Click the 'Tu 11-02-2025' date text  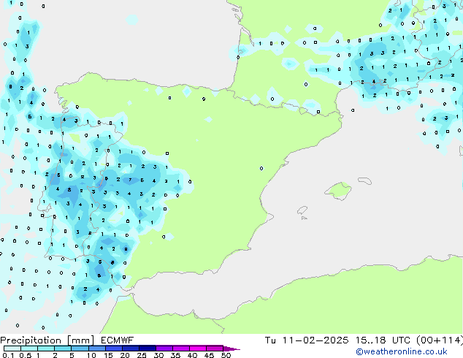pos(307,340)
